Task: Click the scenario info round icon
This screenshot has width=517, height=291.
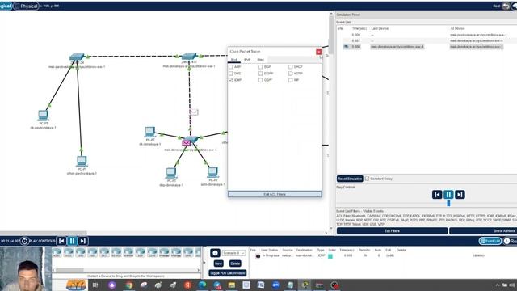Action: tap(215, 253)
